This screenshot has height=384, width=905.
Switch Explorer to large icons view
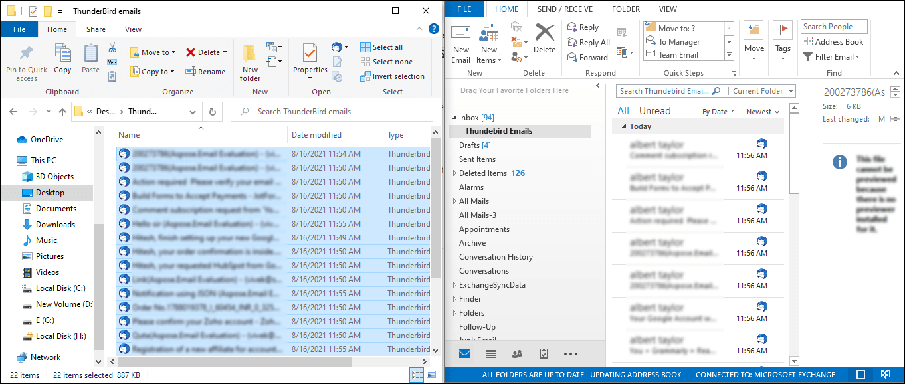(x=433, y=375)
